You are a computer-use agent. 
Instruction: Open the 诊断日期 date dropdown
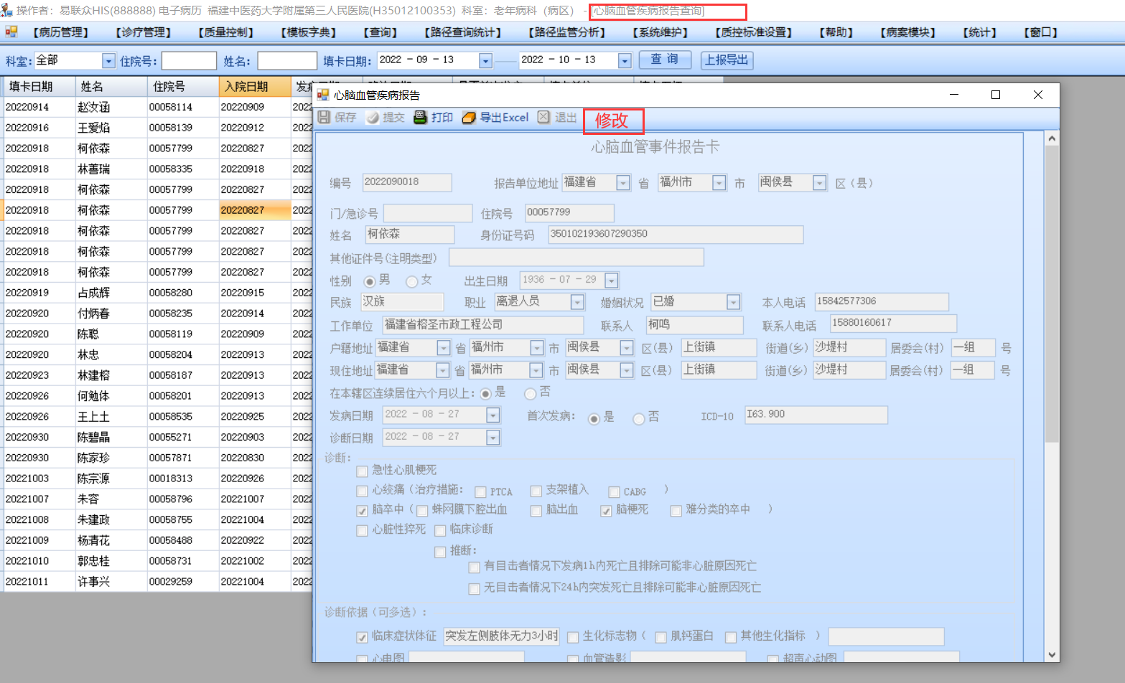point(493,438)
